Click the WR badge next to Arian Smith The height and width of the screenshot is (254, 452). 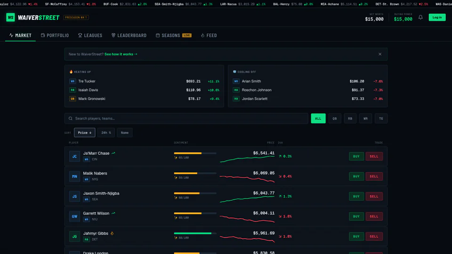pyautogui.click(x=236, y=81)
